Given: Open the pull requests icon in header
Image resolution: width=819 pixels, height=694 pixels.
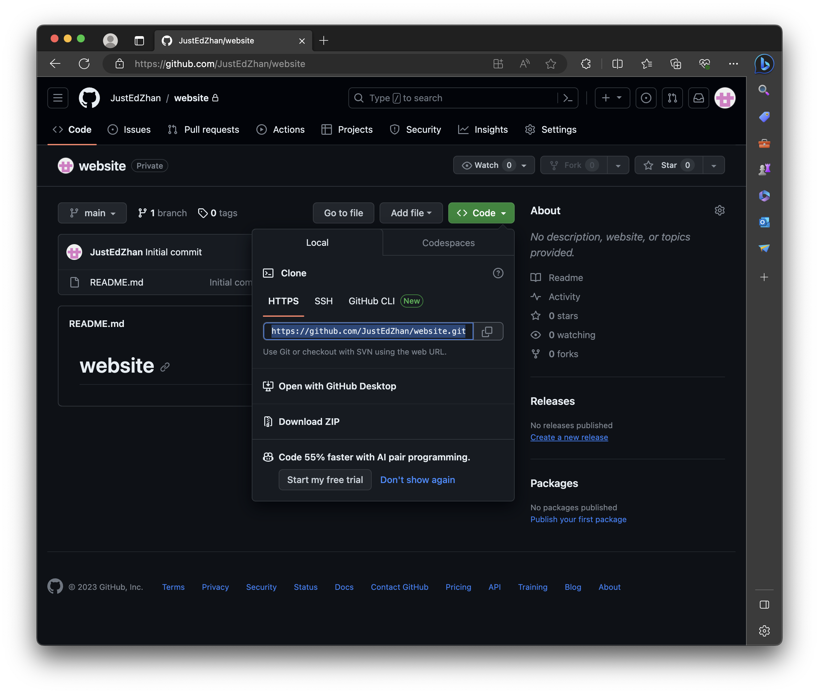Looking at the screenshot, I should pyautogui.click(x=672, y=98).
